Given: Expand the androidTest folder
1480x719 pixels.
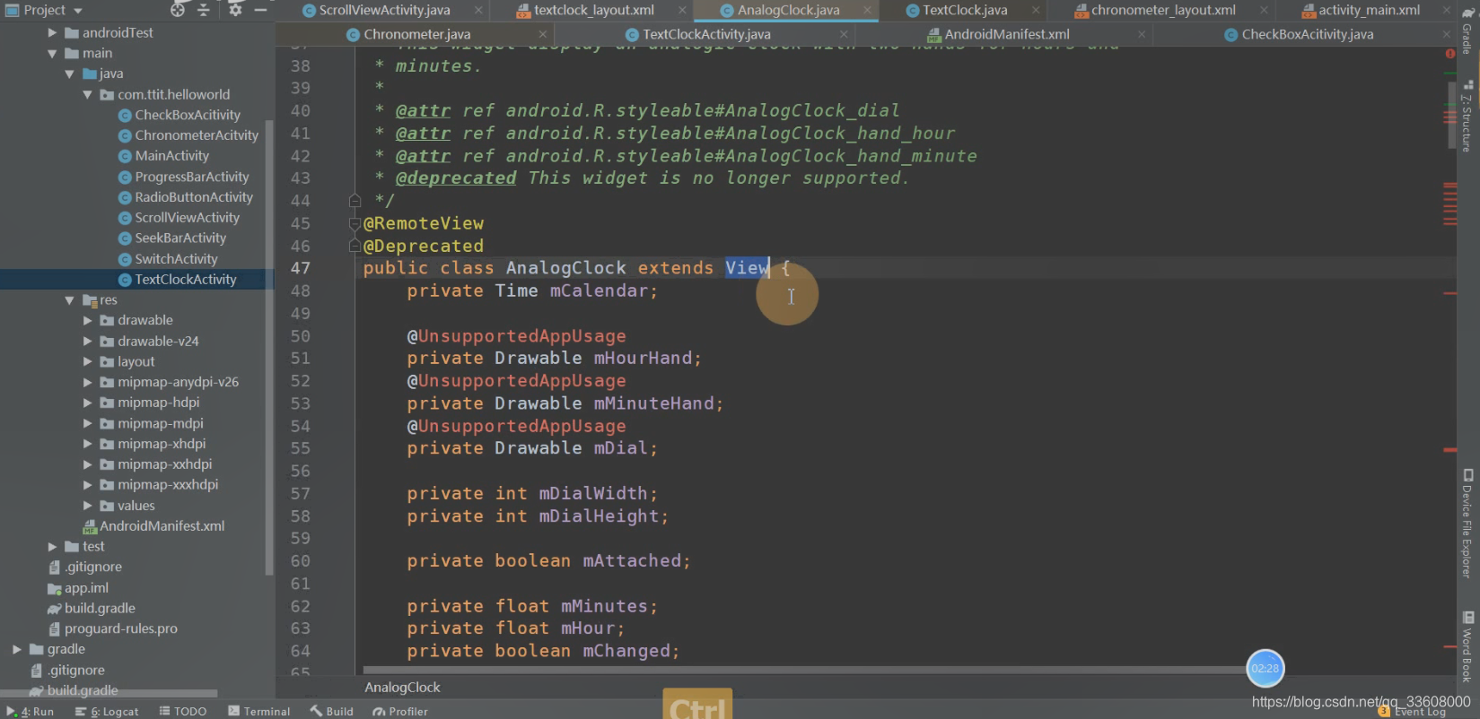Looking at the screenshot, I should point(52,32).
